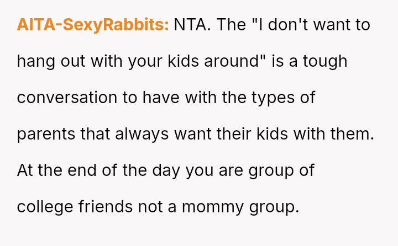Click the word "mommy" in the comment
This screenshot has width=398, height=246.
(x=213, y=207)
